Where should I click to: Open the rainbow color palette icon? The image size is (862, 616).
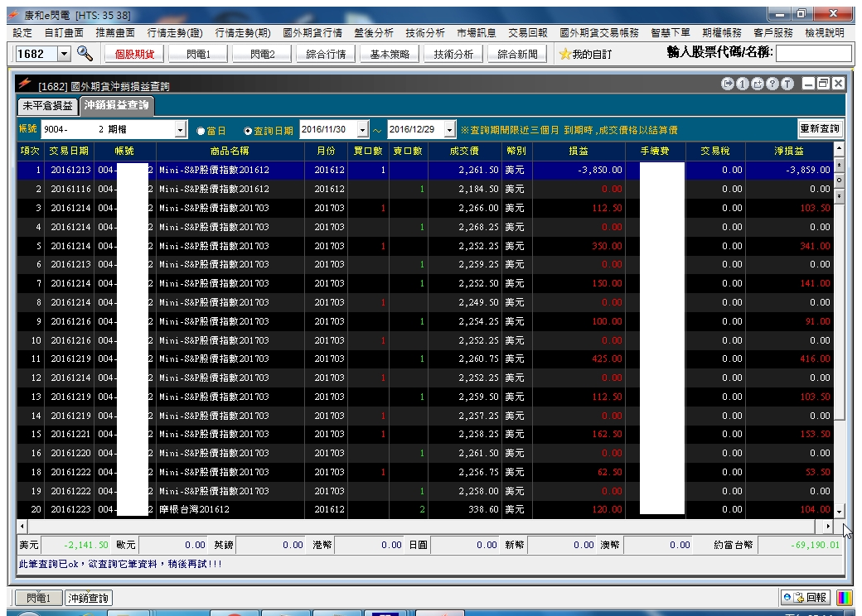(x=845, y=597)
